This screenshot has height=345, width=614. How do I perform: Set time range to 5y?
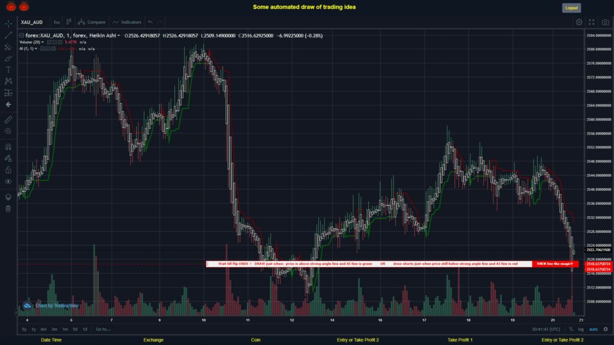point(24,329)
